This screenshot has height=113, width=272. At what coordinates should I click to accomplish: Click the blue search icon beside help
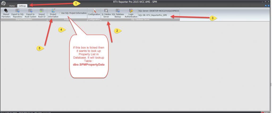click(x=265, y=6)
